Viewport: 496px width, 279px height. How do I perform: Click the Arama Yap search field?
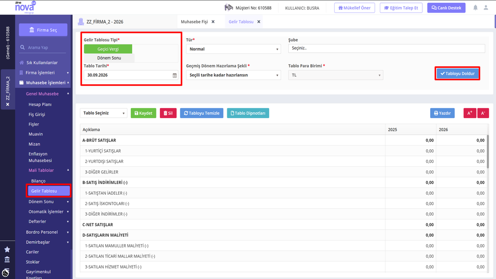pyautogui.click(x=43, y=47)
